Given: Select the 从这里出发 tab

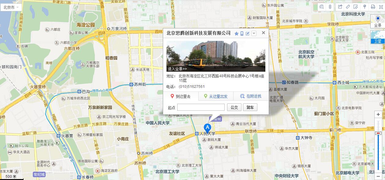Looking at the screenshot, I should 216,96.
